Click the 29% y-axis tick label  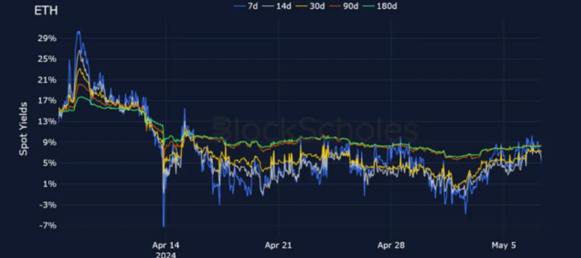[47, 38]
